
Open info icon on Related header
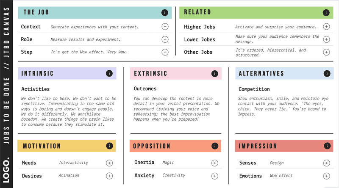tap(326, 13)
